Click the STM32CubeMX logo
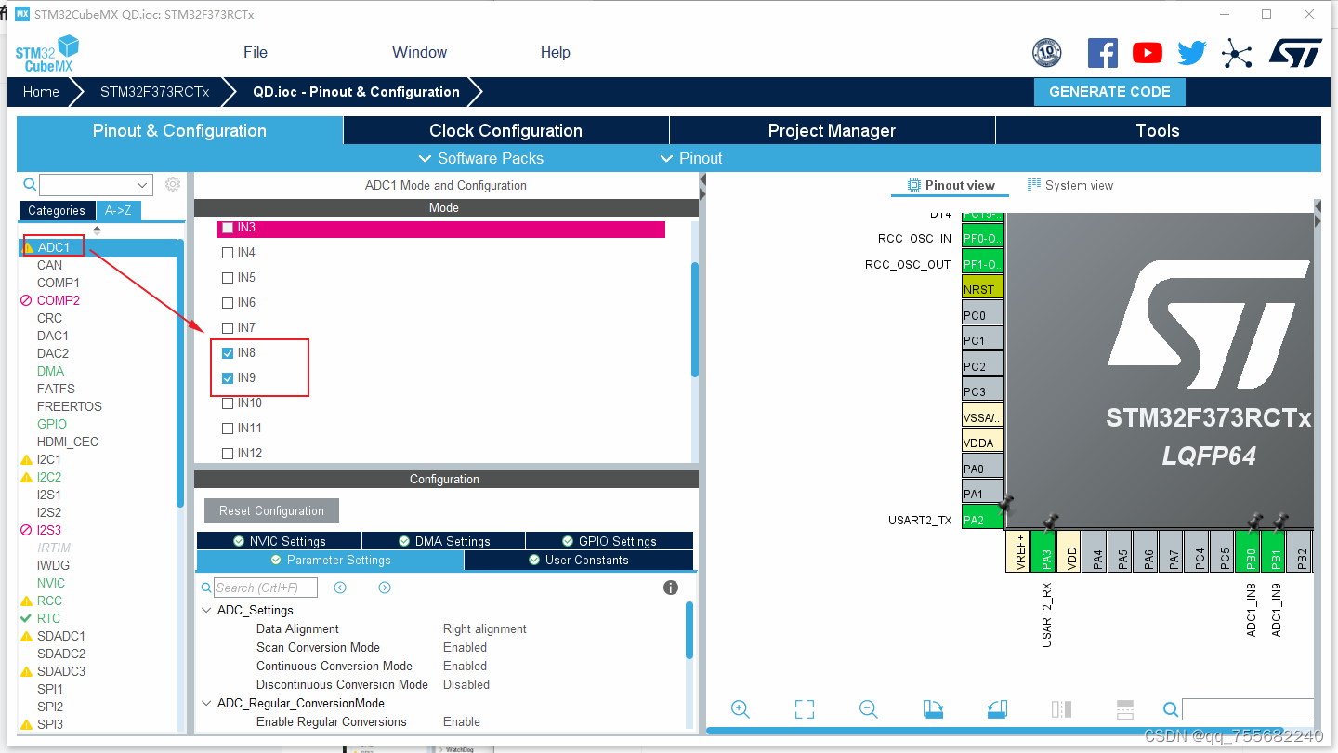This screenshot has width=1338, height=753. [46, 53]
